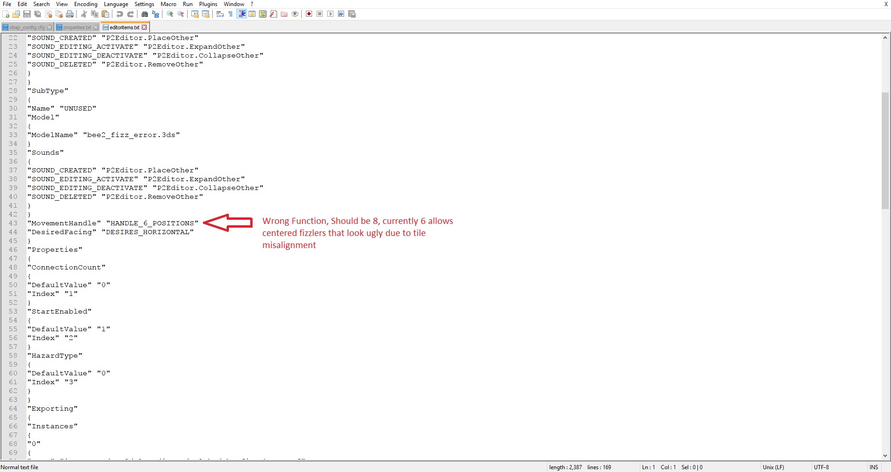Open Document Map panel
The width and height of the screenshot is (891, 472).
tap(263, 14)
